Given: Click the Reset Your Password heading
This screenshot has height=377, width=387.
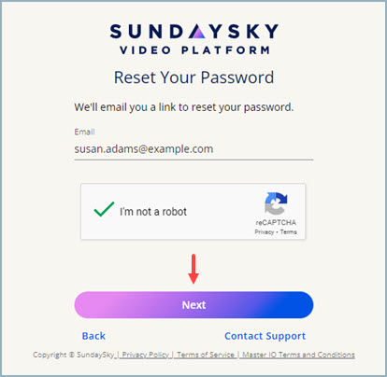Looking at the screenshot, I should [193, 77].
